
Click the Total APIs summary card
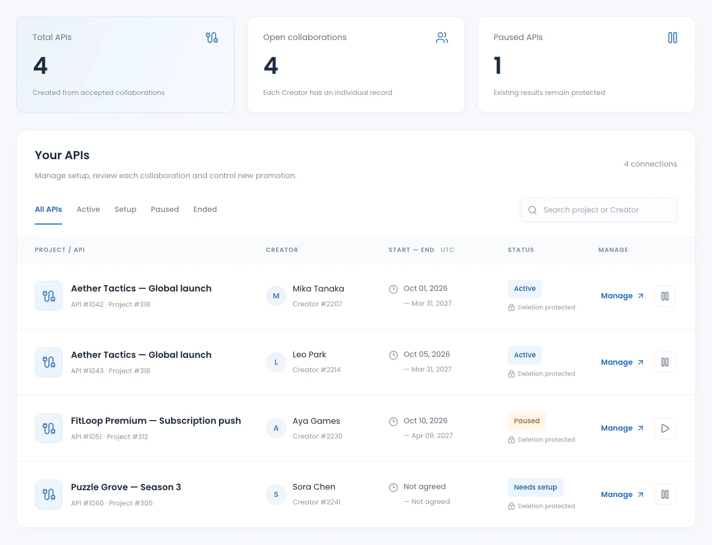(x=125, y=64)
